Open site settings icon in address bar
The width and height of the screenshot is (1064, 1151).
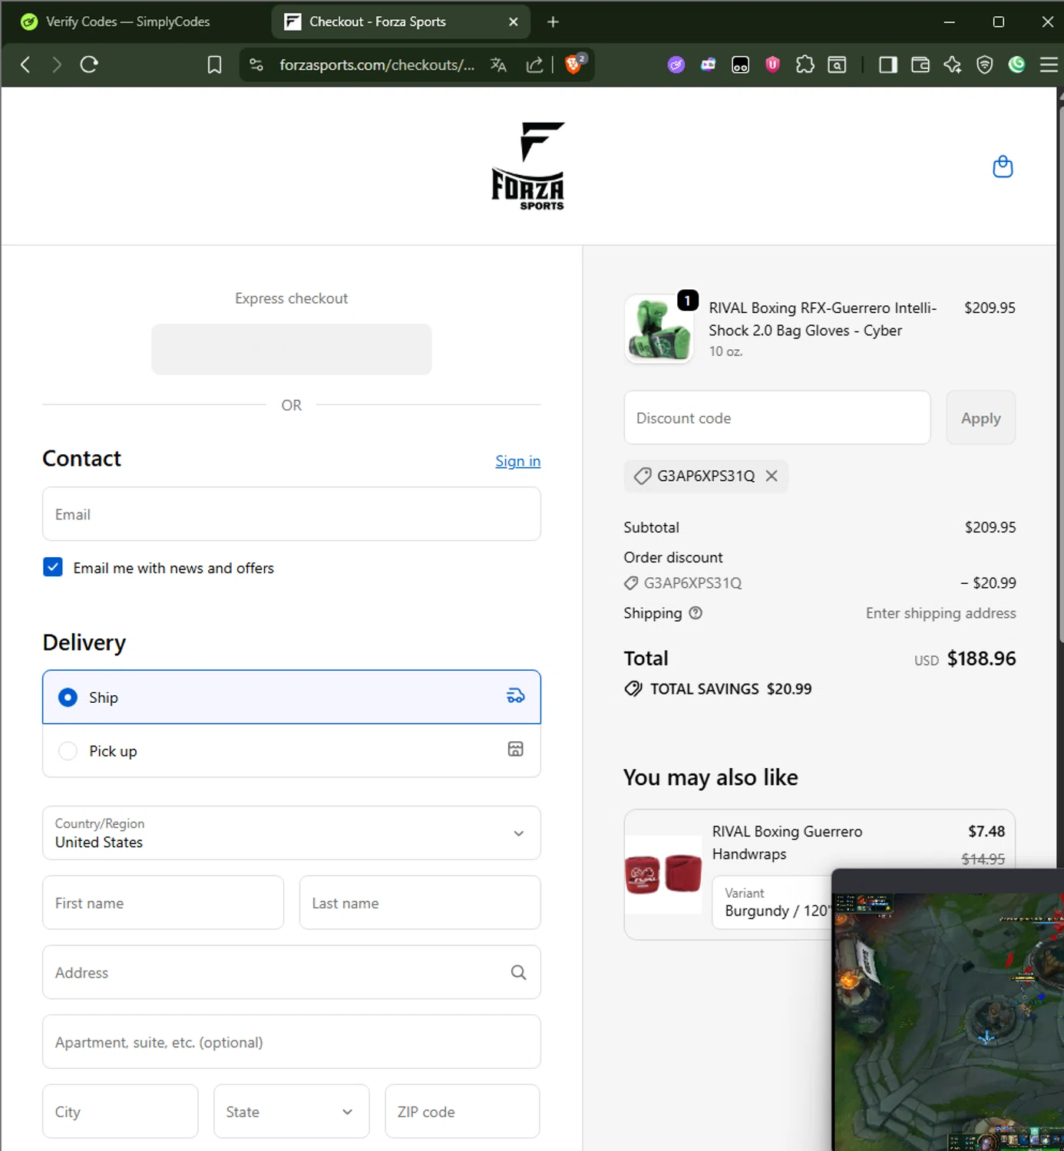256,65
